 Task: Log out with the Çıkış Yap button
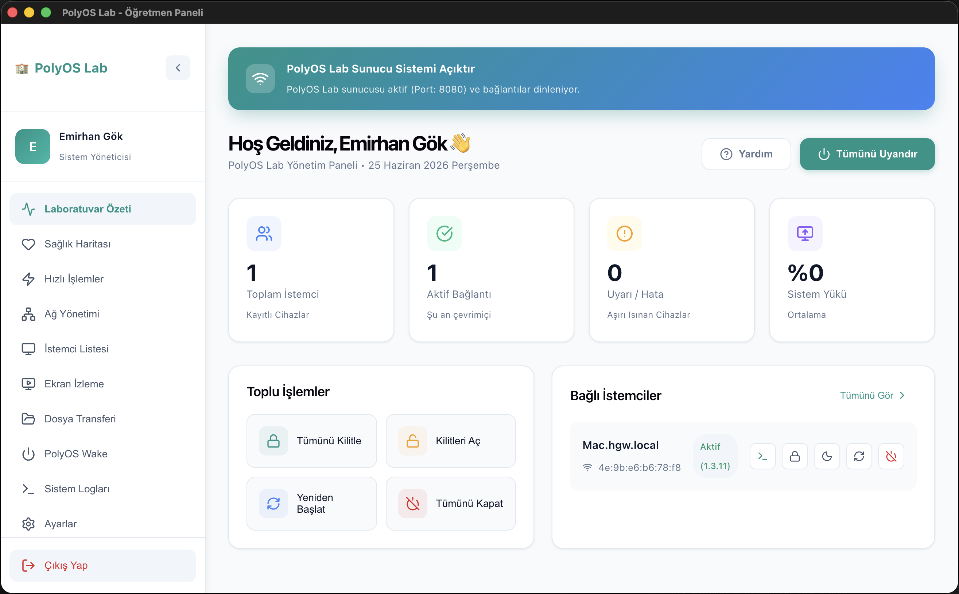click(x=102, y=565)
